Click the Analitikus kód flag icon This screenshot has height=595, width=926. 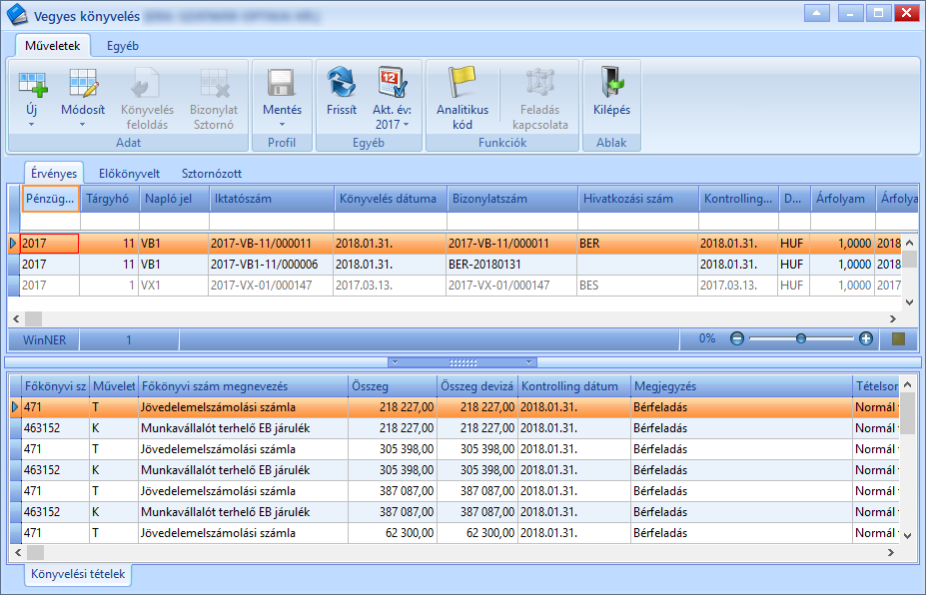point(462,82)
